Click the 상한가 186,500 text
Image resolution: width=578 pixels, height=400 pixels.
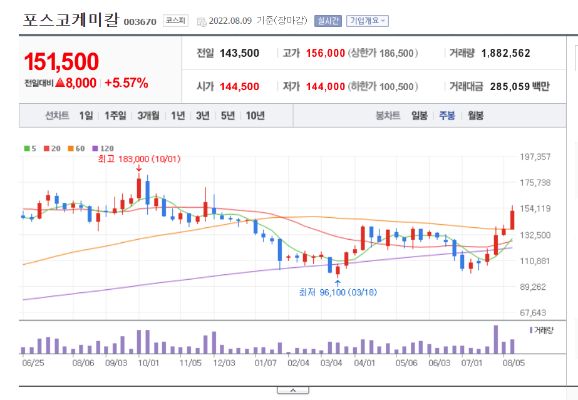tap(383, 53)
